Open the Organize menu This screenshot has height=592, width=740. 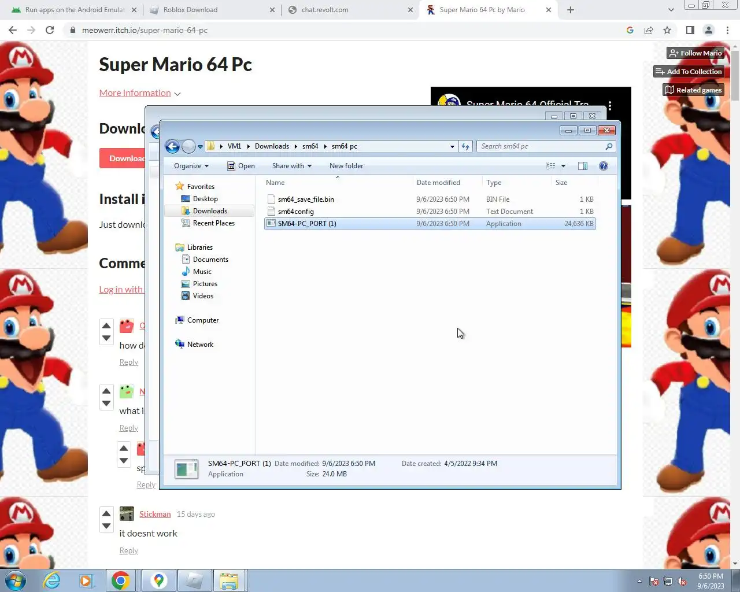tap(191, 166)
